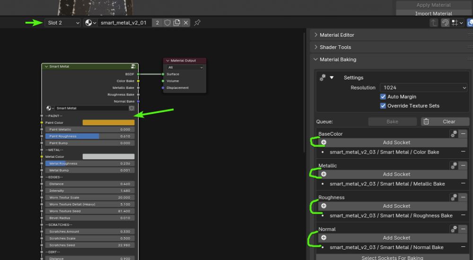
Task: Click the Import Material button
Action: point(433,13)
